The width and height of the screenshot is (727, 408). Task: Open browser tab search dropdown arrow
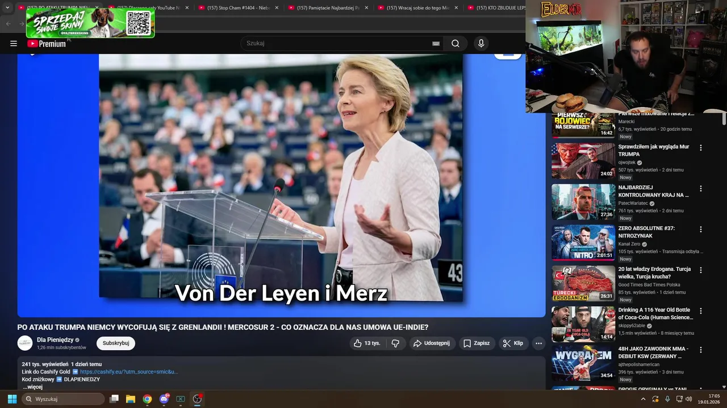(7, 8)
